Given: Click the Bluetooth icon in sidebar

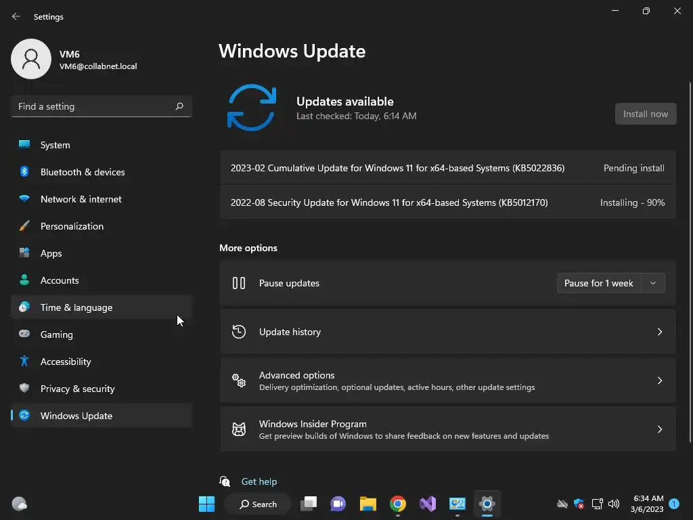Looking at the screenshot, I should tap(24, 171).
